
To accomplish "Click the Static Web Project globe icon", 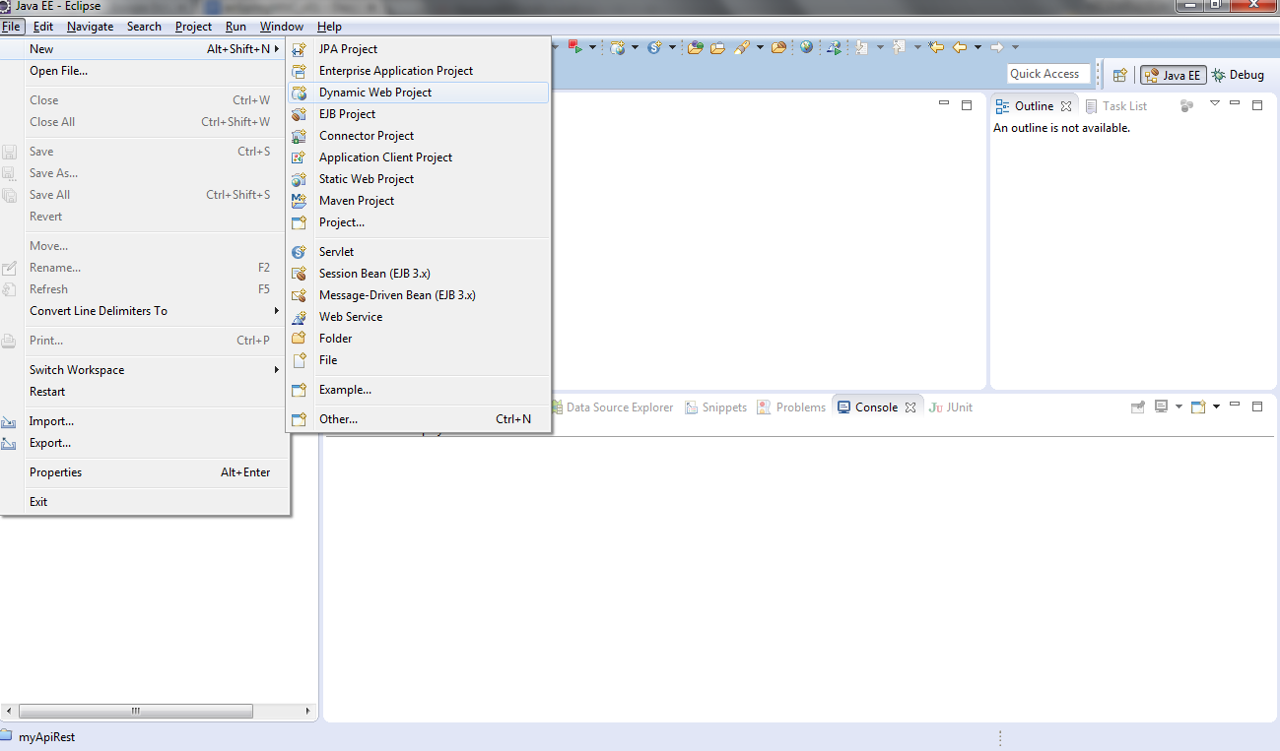I will (300, 179).
